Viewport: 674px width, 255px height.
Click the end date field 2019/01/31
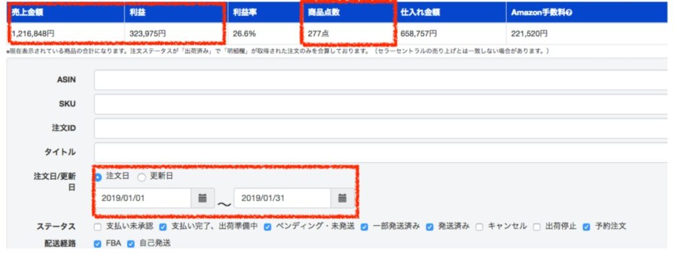pos(282,198)
